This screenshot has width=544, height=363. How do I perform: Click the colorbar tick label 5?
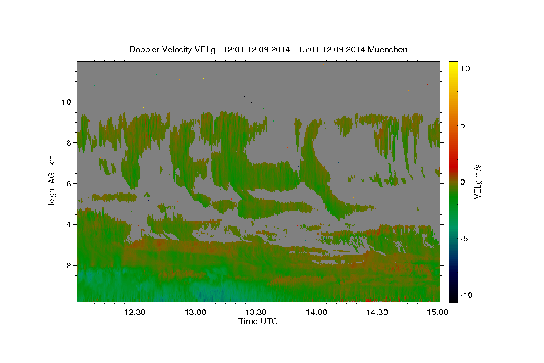pos(462,125)
